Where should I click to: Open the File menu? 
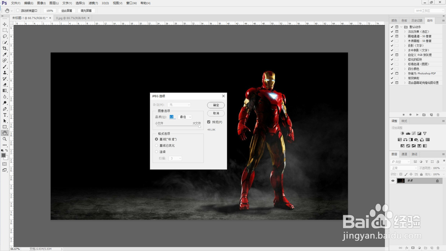coord(15,3)
